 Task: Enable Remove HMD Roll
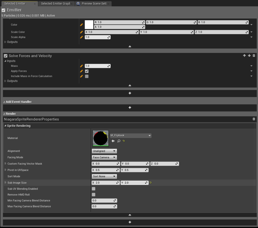[93, 195]
